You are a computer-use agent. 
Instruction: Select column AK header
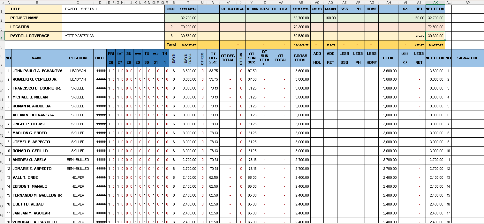tap(435, 2)
